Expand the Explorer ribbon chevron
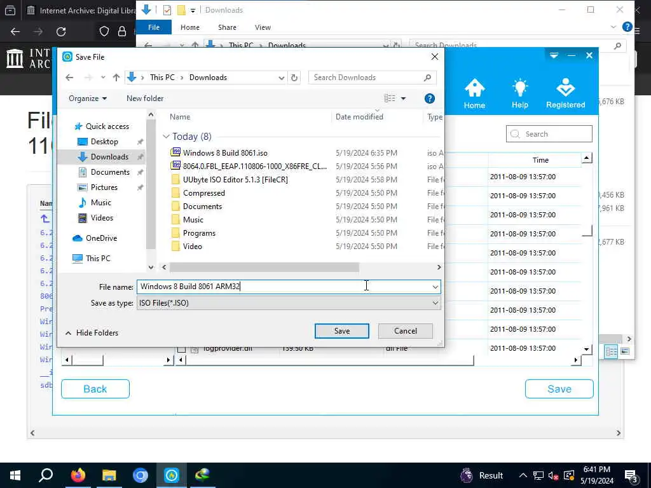Screen dimensions: 651x488 (x=613, y=27)
